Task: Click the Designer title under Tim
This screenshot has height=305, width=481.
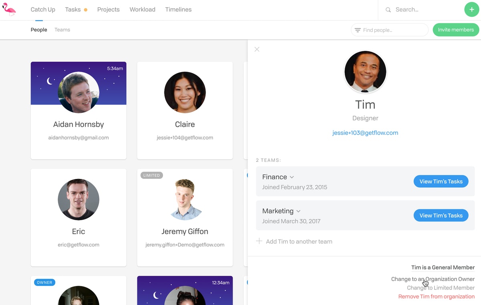Action: [x=365, y=118]
